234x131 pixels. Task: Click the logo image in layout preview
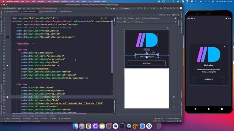coord(147,40)
